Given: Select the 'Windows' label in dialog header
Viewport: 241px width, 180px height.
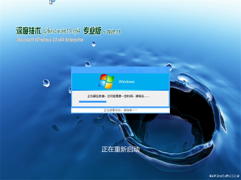Looking at the screenshot, I should click(x=127, y=82).
